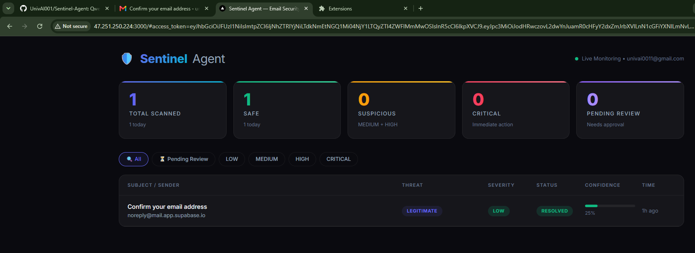This screenshot has width=695, height=253.
Task: Click the TIME column header
Action: (x=649, y=185)
